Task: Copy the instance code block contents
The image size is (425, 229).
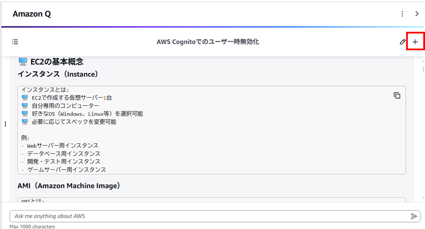Action: coord(397,95)
